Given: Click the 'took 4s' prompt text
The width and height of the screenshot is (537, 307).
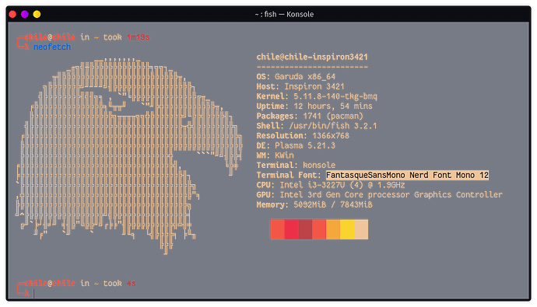Looking at the screenshot, I should [x=120, y=284].
